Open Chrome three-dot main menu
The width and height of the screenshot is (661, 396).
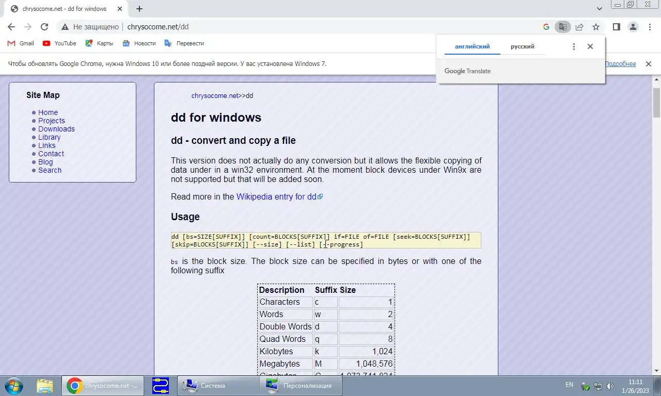650,27
